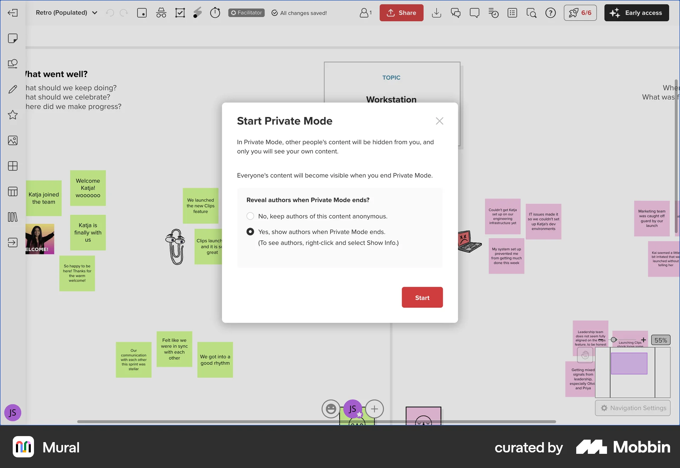The width and height of the screenshot is (680, 468).
Task: Open the timer tool in the top toolbar
Action: click(x=215, y=12)
